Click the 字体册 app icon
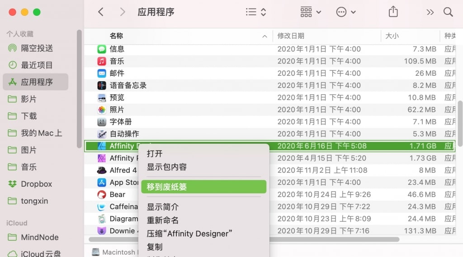 (x=102, y=122)
